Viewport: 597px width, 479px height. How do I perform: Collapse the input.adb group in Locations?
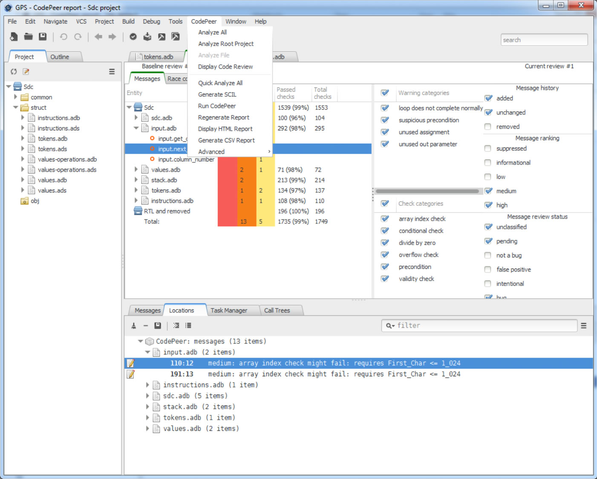tap(147, 352)
